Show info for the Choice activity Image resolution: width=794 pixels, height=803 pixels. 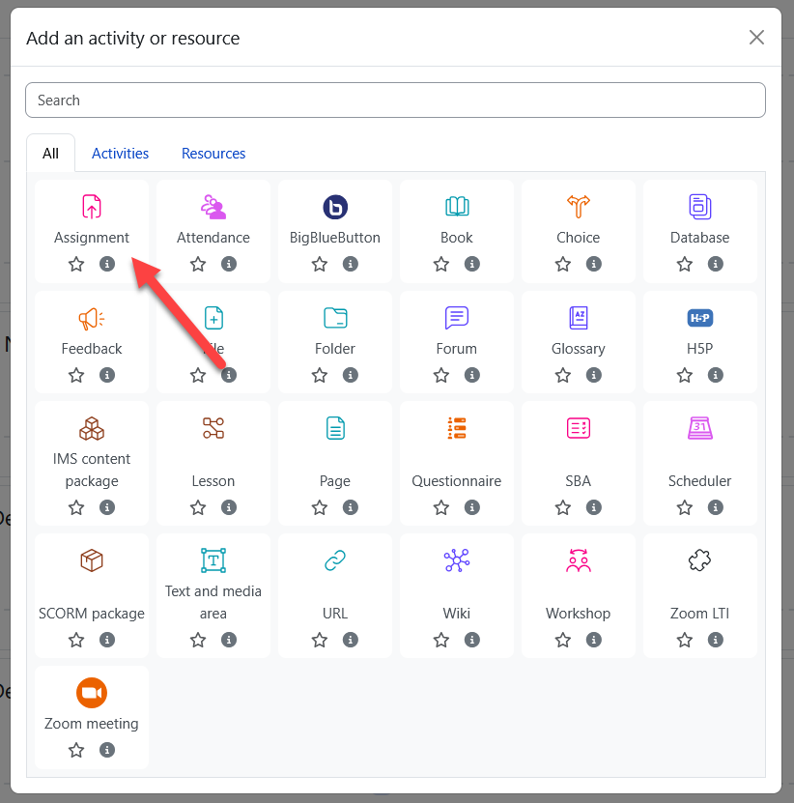point(594,264)
